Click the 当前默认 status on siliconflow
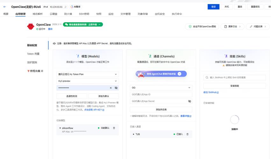This screenshot has height=159, width=271. click(104, 128)
